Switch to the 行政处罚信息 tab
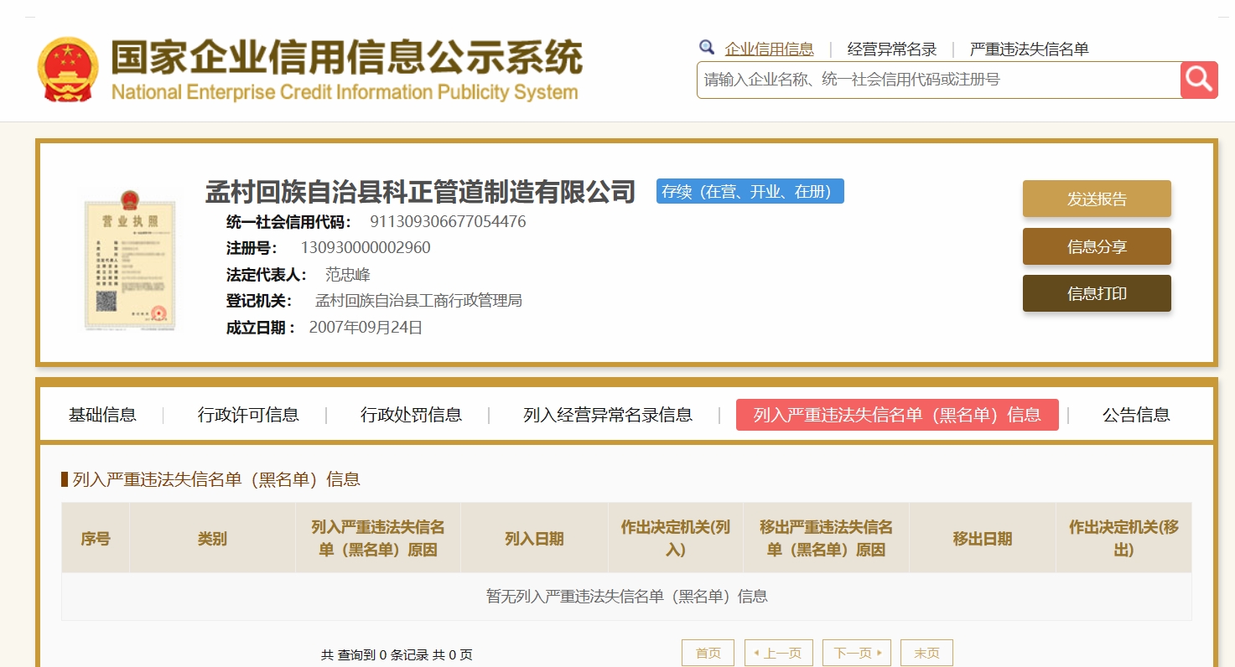Screen dimensions: 1235x667 pos(411,415)
